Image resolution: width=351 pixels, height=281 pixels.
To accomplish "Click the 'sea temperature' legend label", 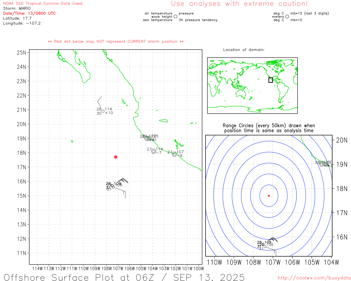I will [x=158, y=20].
